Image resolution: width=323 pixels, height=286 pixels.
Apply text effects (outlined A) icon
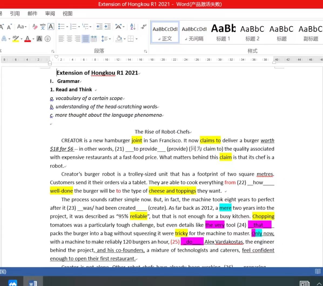pos(4,39)
